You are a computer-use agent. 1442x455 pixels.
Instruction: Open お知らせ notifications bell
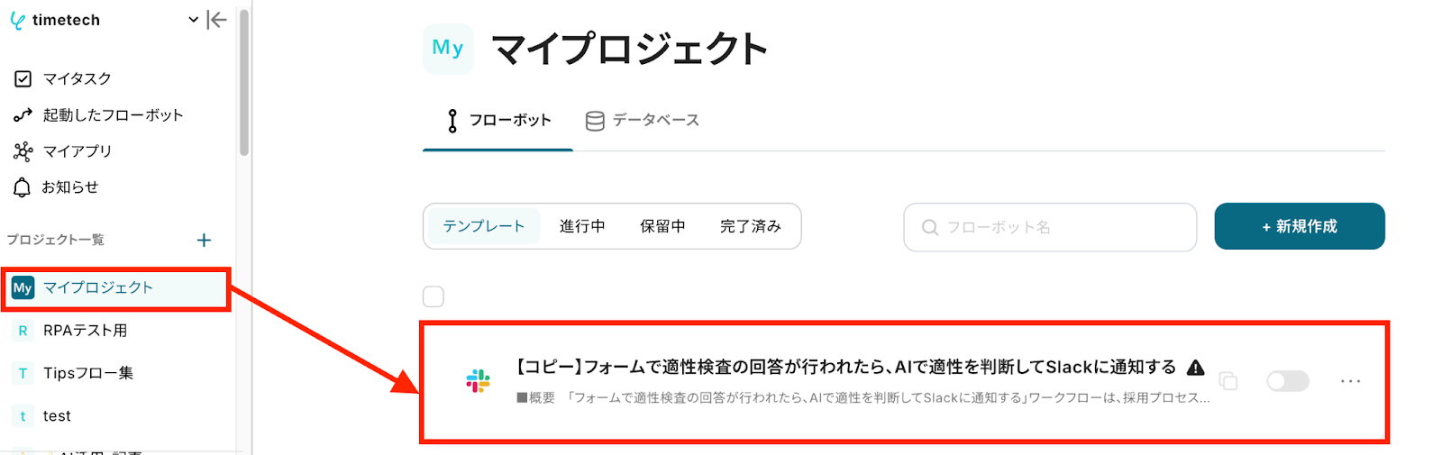tap(56, 187)
